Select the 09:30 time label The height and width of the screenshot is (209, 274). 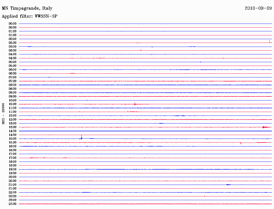coord(13,96)
